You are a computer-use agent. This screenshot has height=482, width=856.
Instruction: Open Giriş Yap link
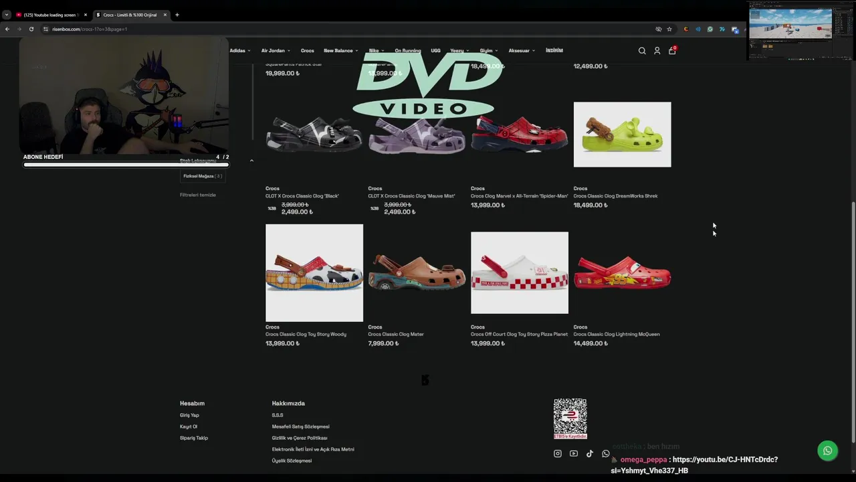tap(189, 415)
